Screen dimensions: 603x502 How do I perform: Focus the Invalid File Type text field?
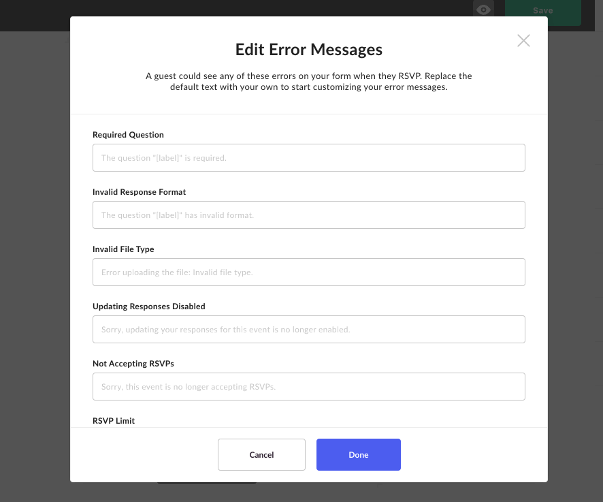(309, 272)
